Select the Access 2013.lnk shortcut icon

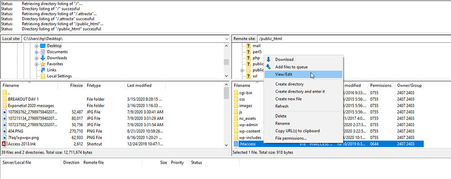pos(5,144)
